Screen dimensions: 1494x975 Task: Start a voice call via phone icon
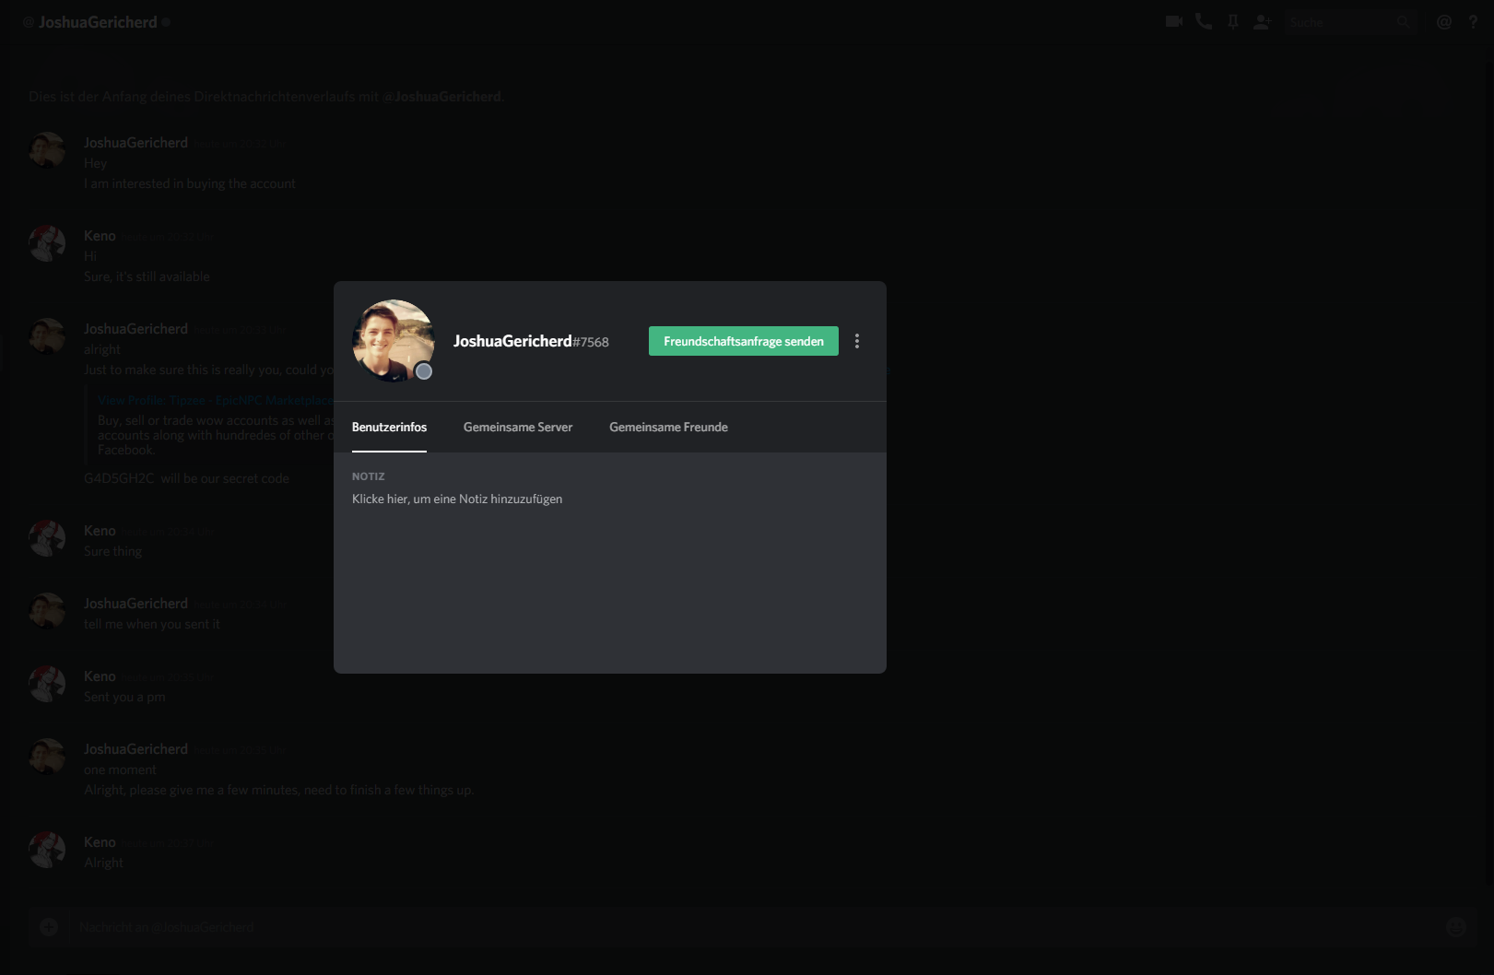click(x=1204, y=21)
